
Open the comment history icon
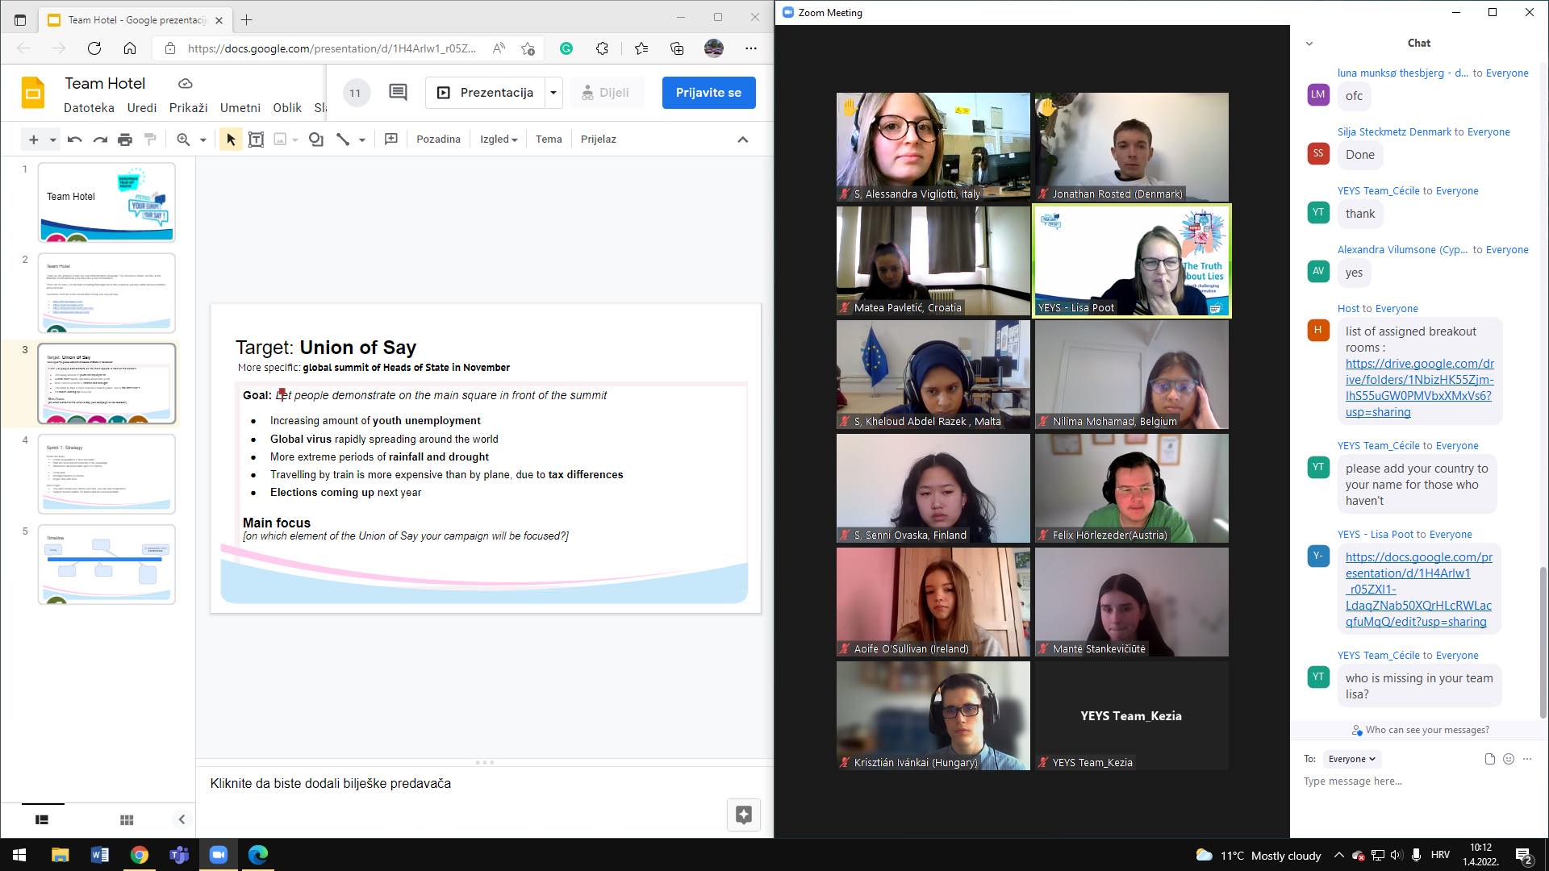398,92
